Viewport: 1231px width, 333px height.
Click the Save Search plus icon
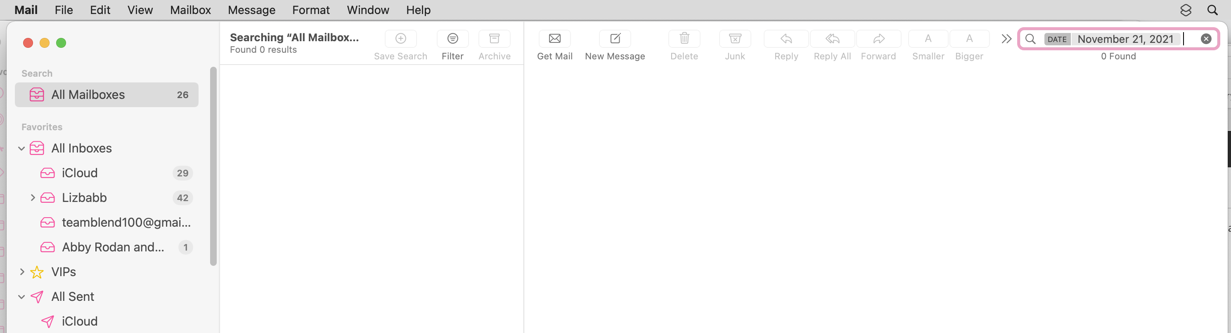[400, 39]
